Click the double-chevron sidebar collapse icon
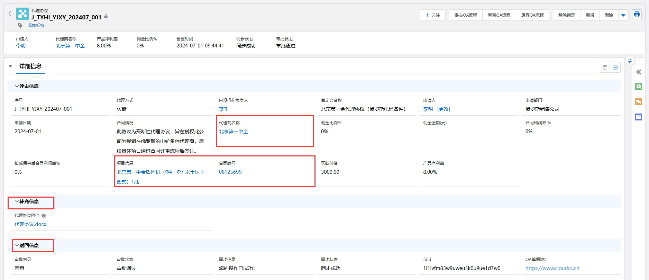Viewport: 649px width, 280px height. point(639,72)
